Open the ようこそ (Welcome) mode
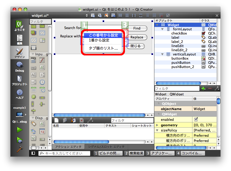The width and height of the screenshot is (231, 171). pyautogui.click(x=20, y=26)
